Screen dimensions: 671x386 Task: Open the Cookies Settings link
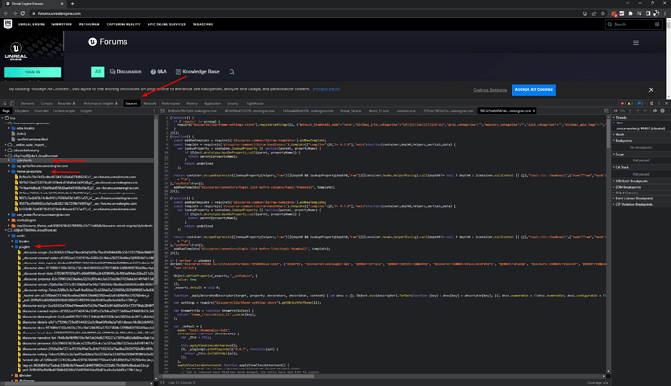[489, 90]
